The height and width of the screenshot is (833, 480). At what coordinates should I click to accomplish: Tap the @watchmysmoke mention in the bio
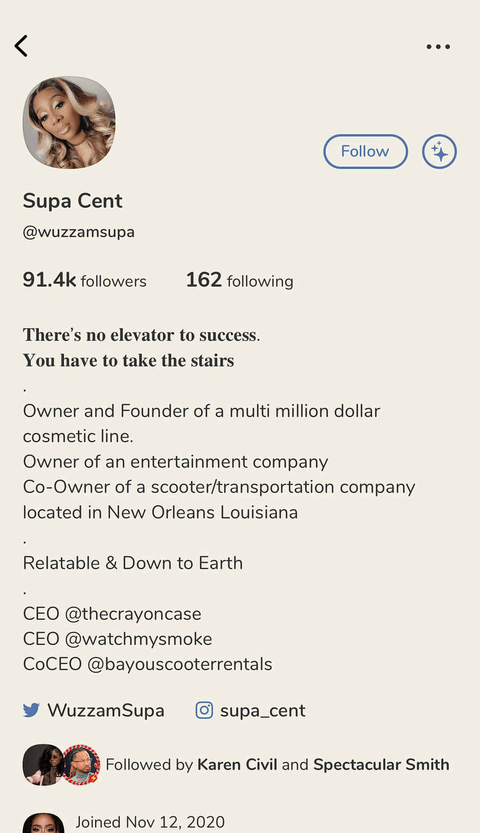138,639
